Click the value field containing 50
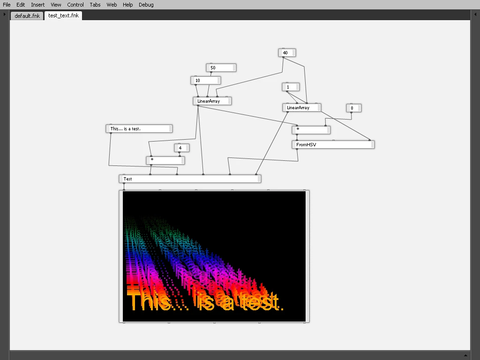The height and width of the screenshot is (360, 480). point(221,67)
